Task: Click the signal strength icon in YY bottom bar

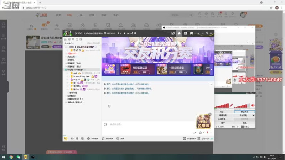Action: (x=212, y=139)
